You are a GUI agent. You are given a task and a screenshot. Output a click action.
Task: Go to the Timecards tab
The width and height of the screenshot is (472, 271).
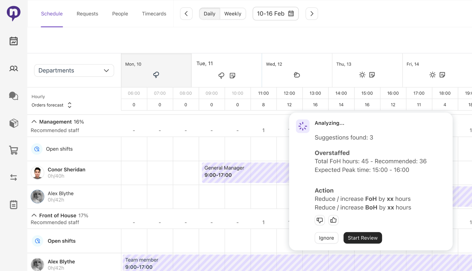pos(154,14)
